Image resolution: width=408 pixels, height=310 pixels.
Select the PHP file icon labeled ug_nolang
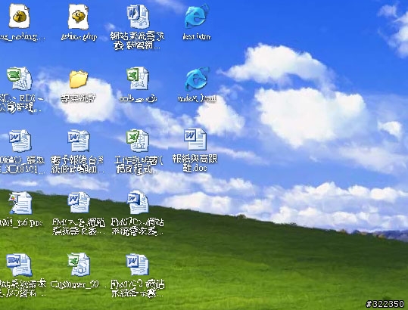tap(19, 16)
